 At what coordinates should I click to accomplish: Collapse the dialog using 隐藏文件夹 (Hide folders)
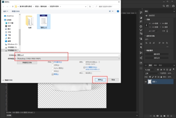coord(8,80)
